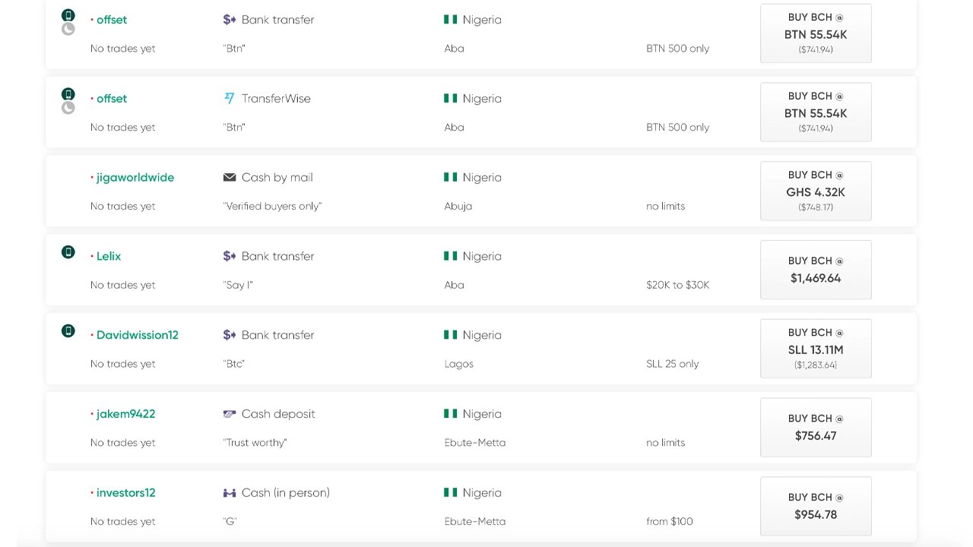Click the TransferWise payment icon
Viewport: 973px width, 547px height.
[229, 98]
